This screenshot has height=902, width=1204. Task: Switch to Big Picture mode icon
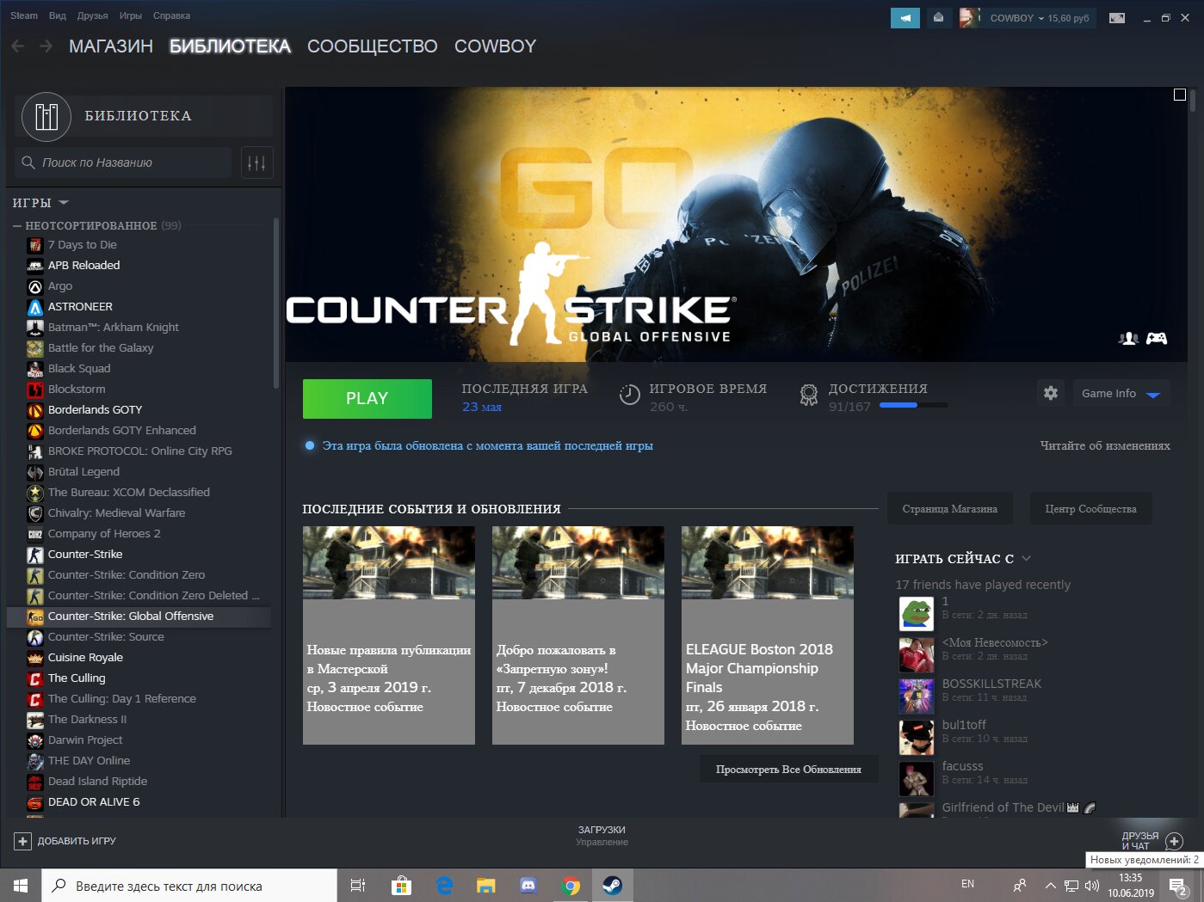tap(1117, 17)
